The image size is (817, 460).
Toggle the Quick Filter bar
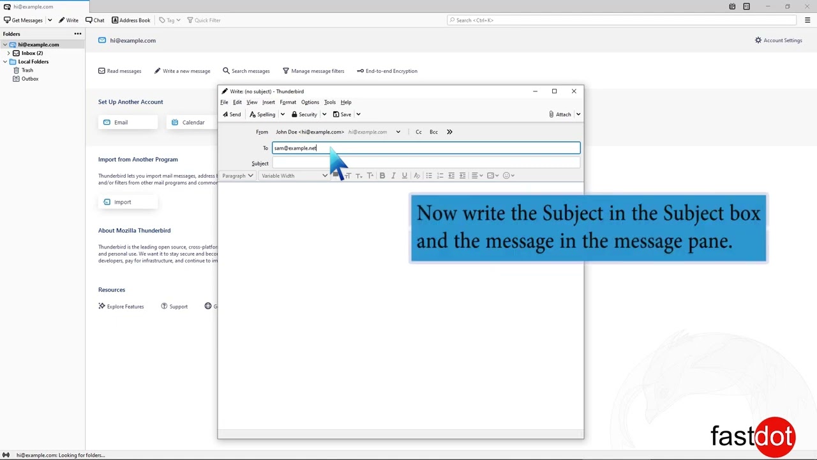204,20
